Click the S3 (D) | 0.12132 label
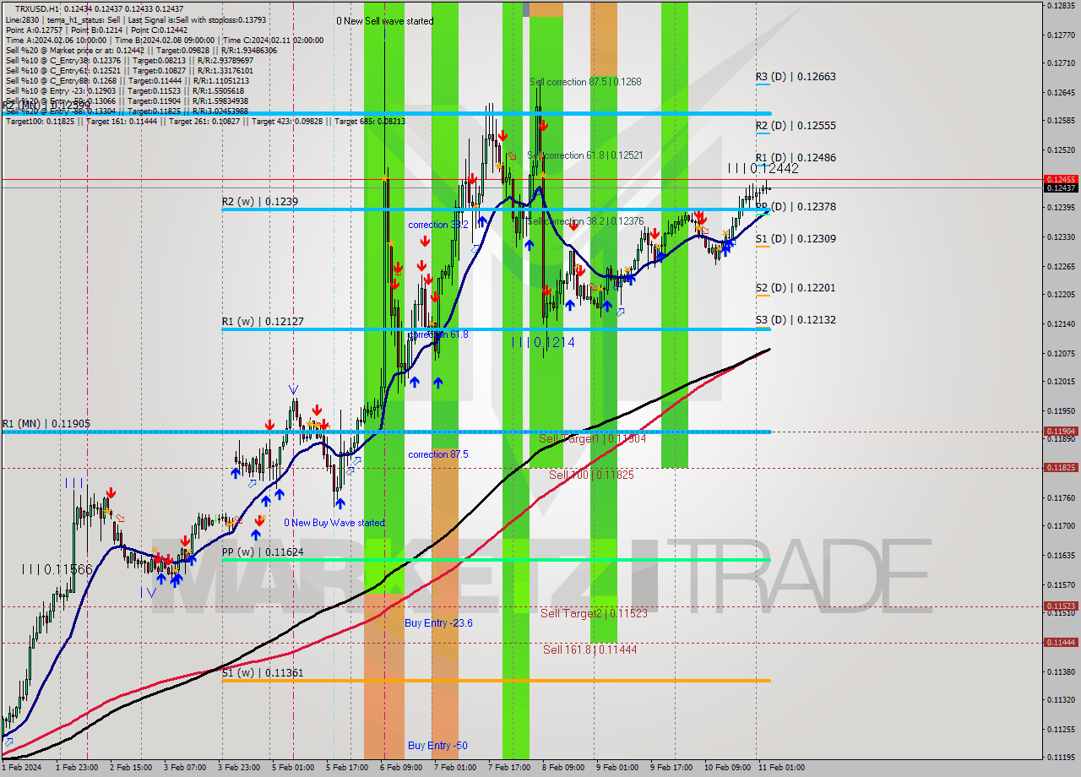This screenshot has width=1081, height=777. click(x=796, y=320)
